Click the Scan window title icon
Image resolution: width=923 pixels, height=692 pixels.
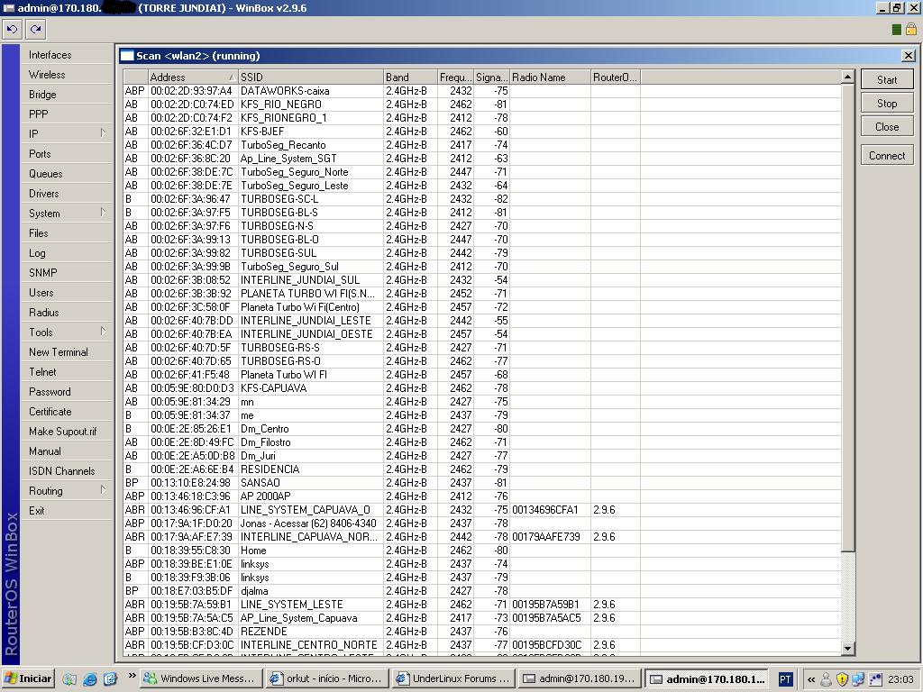[x=126, y=56]
